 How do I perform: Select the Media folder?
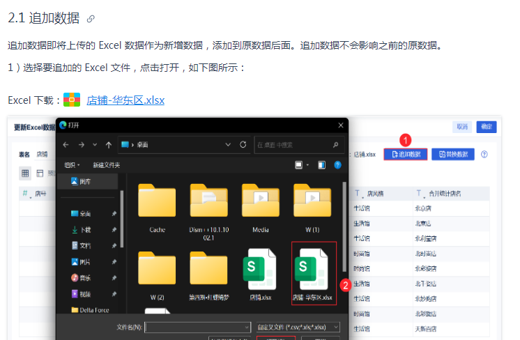tap(261, 208)
